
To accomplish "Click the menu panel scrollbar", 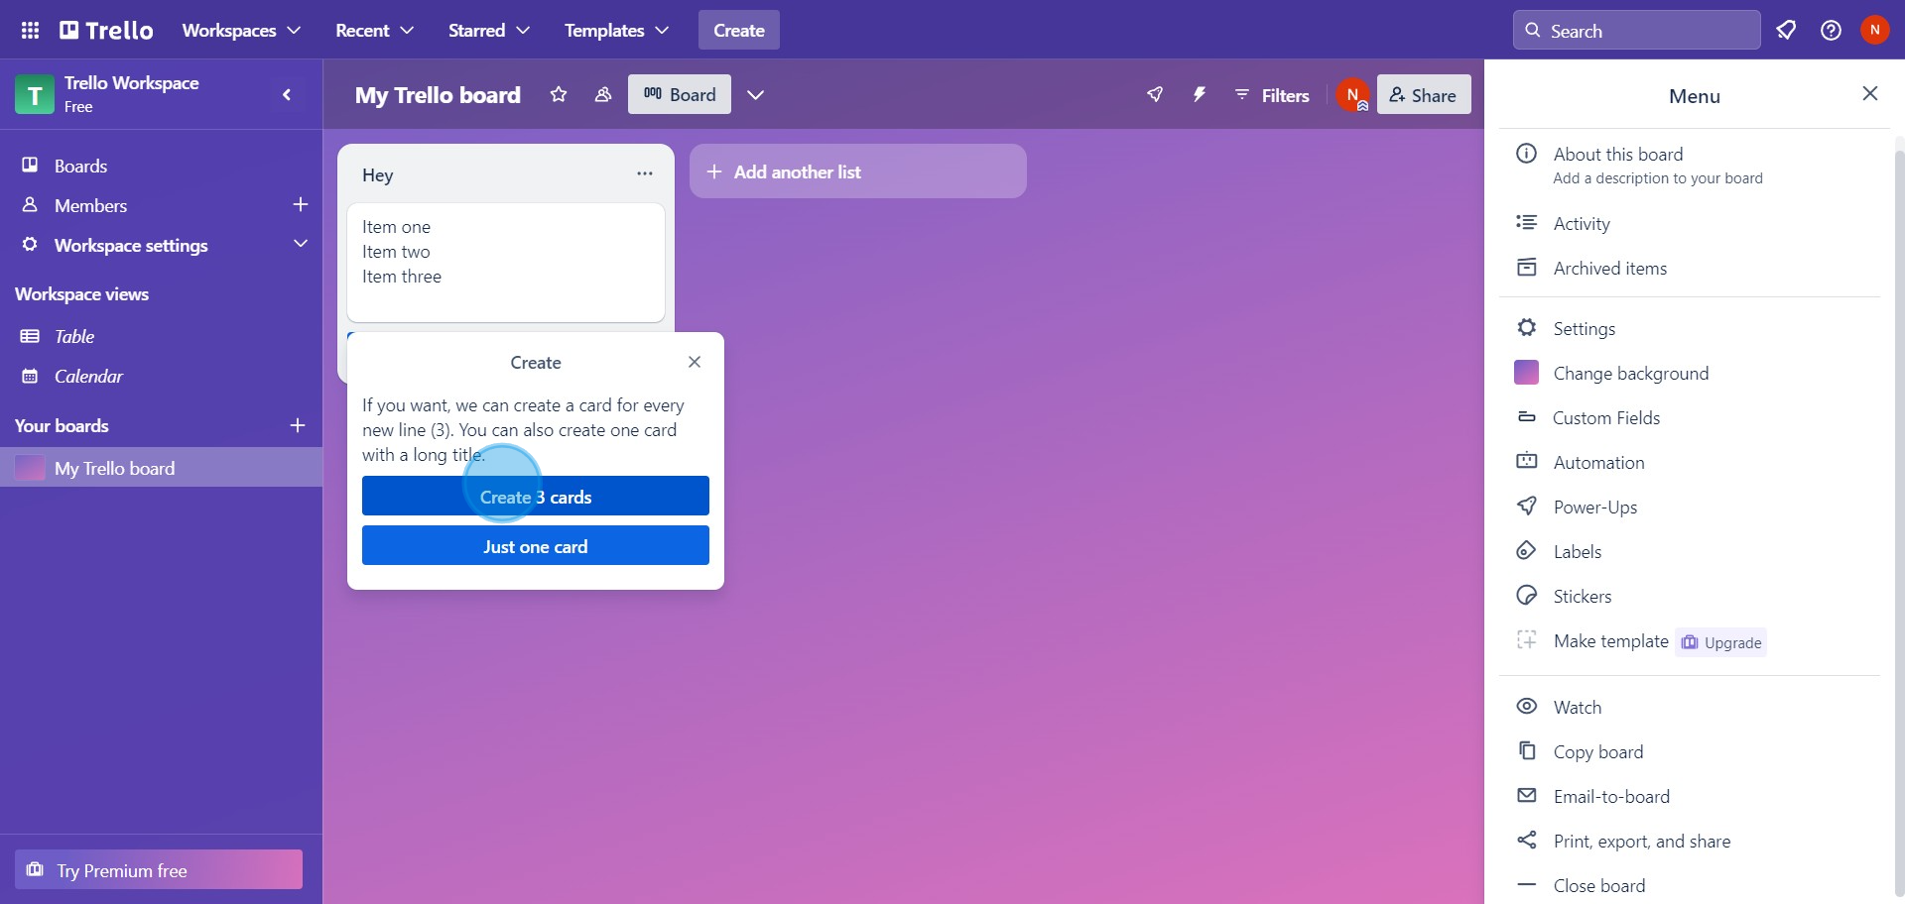I will [x=1899, y=523].
